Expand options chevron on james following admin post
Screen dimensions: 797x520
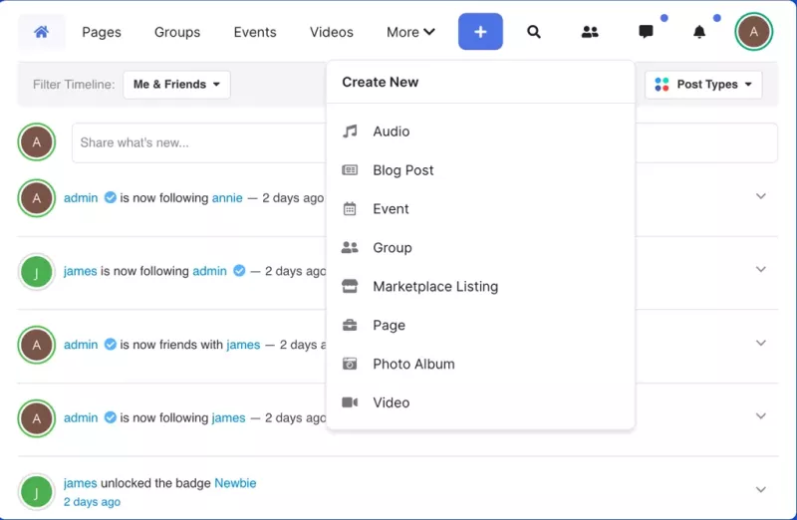click(760, 269)
